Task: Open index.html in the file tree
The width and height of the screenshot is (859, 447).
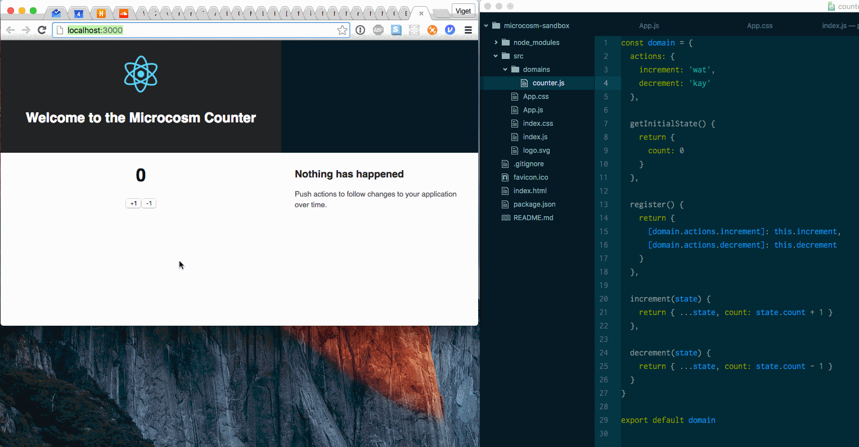Action: 530,191
